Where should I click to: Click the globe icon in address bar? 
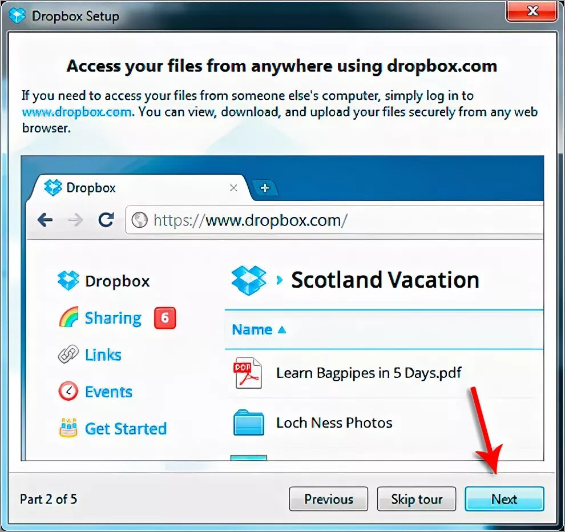click(139, 220)
